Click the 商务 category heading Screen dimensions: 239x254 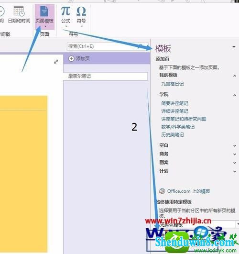[x=164, y=154]
